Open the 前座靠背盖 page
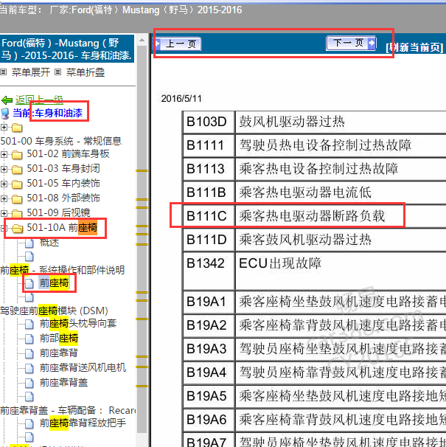This screenshot has height=447, width=446. (x=63, y=382)
